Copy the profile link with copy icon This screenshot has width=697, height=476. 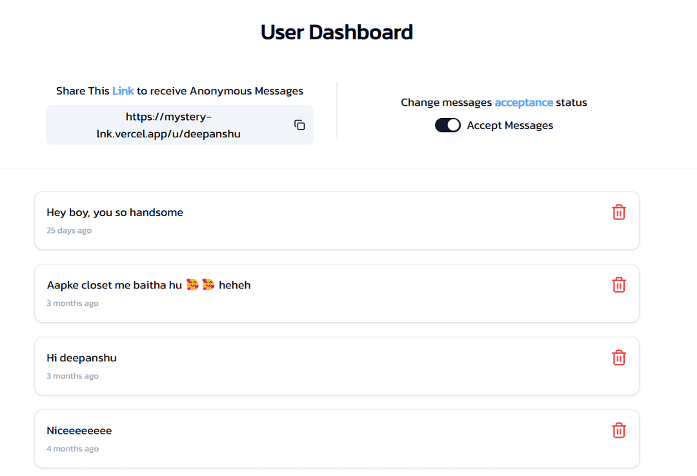click(x=299, y=125)
